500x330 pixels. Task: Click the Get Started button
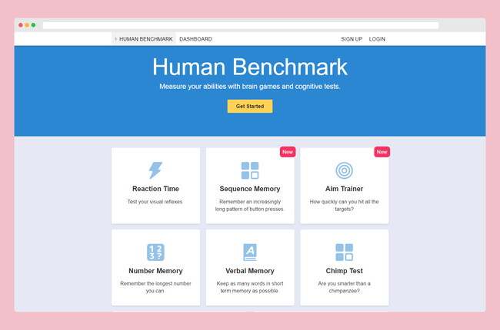pyautogui.click(x=250, y=106)
